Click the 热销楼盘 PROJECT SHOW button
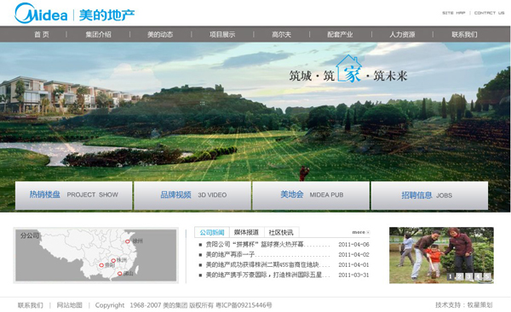The height and width of the screenshot is (312, 511). coord(73,196)
